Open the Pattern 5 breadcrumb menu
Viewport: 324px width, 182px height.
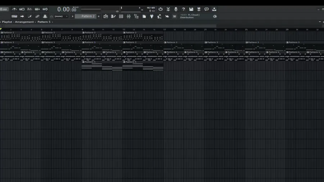pyautogui.click(x=44, y=22)
